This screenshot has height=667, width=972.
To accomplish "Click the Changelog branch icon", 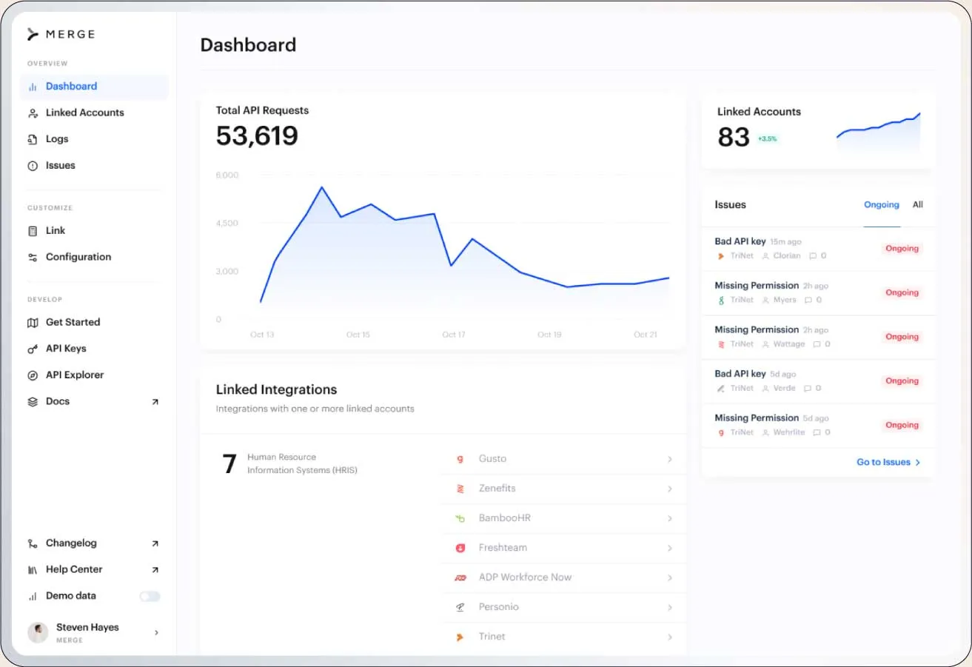I will (33, 543).
